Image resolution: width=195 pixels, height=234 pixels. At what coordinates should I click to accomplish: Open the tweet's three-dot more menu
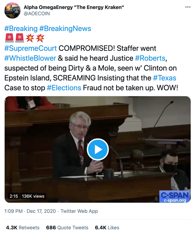pos(188,7)
